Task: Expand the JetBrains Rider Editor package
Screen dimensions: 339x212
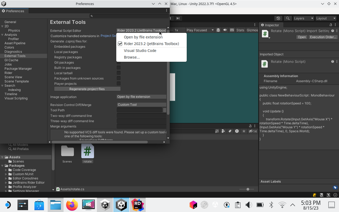Action: 6,183
